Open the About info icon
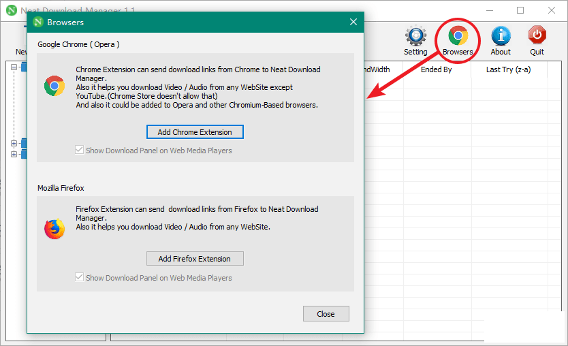The image size is (568, 346). pyautogui.click(x=501, y=36)
